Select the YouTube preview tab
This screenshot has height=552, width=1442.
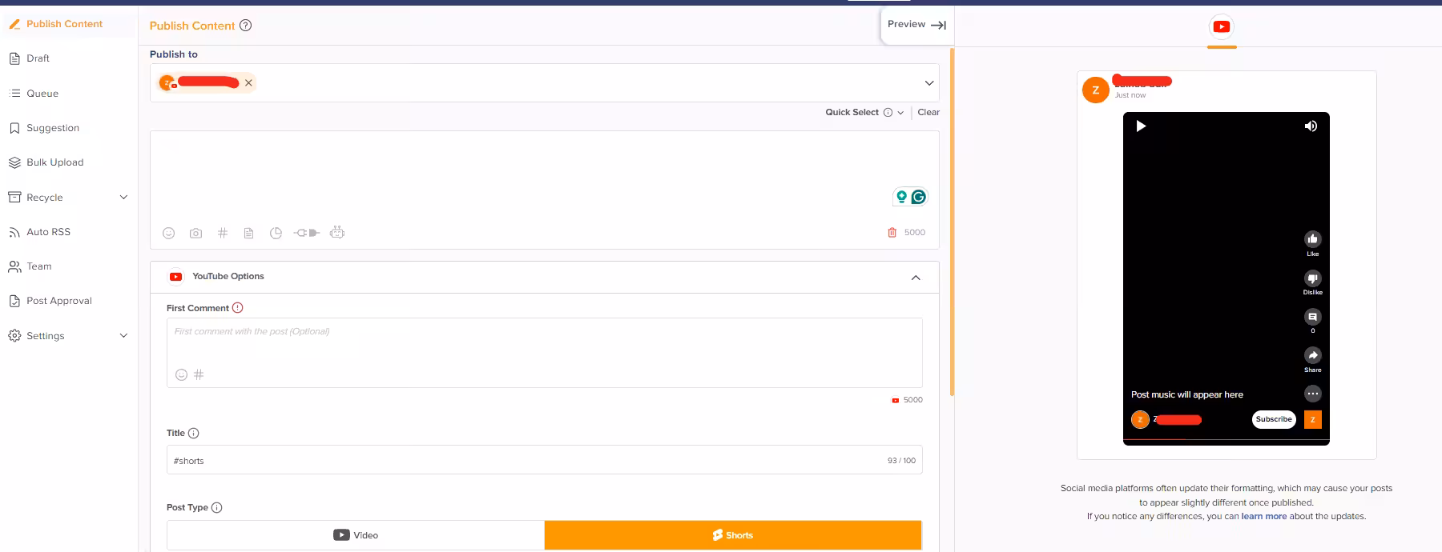point(1222,27)
